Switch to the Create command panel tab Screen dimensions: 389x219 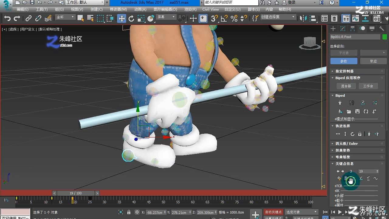(x=333, y=29)
